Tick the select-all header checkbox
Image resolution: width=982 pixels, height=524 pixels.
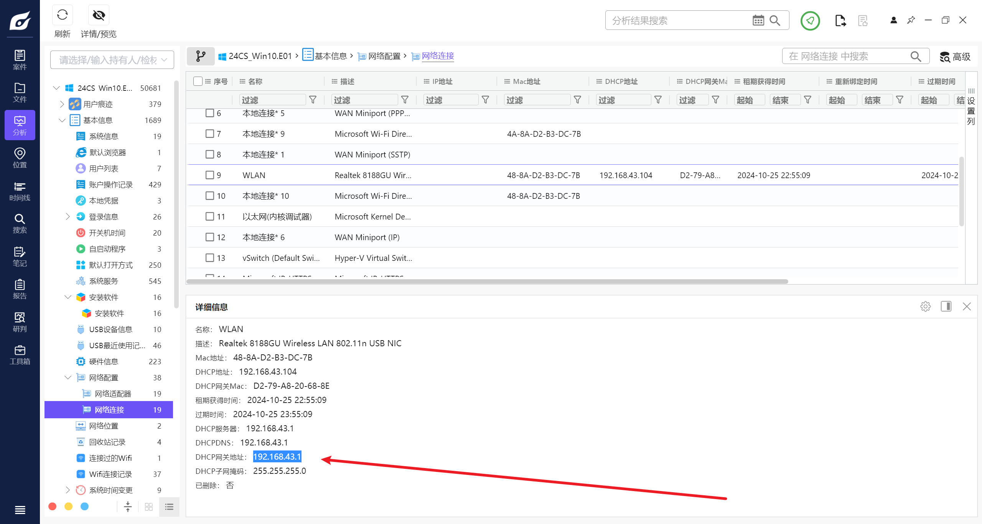click(x=198, y=81)
